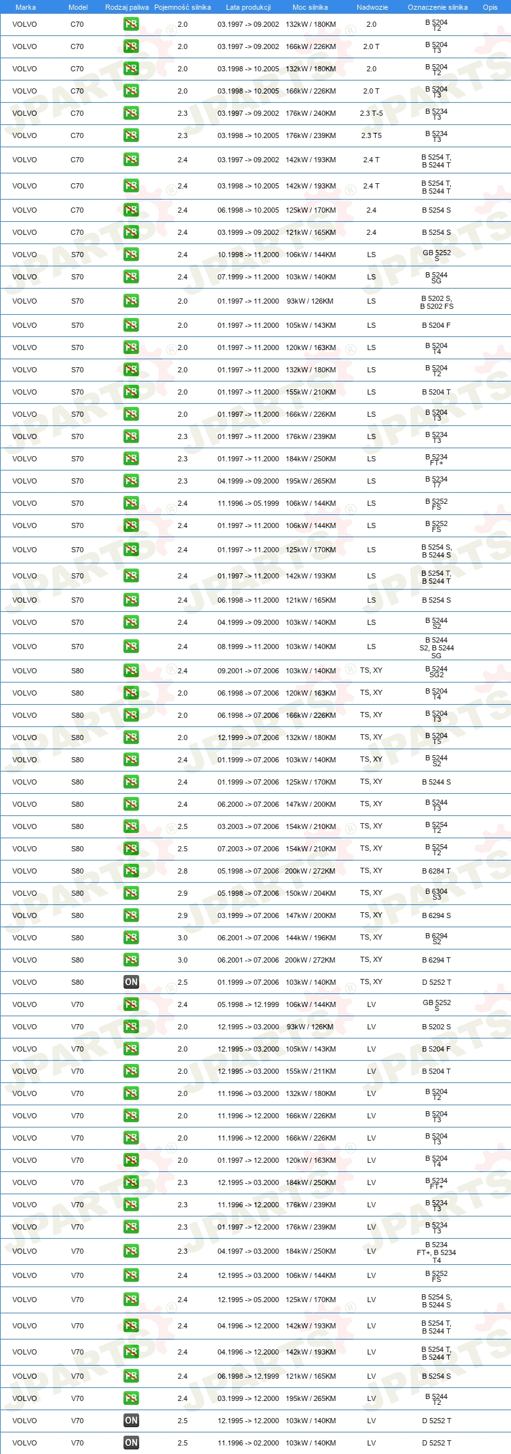
Task: Select 'B 6284 T' engine code
Action: coord(437,871)
